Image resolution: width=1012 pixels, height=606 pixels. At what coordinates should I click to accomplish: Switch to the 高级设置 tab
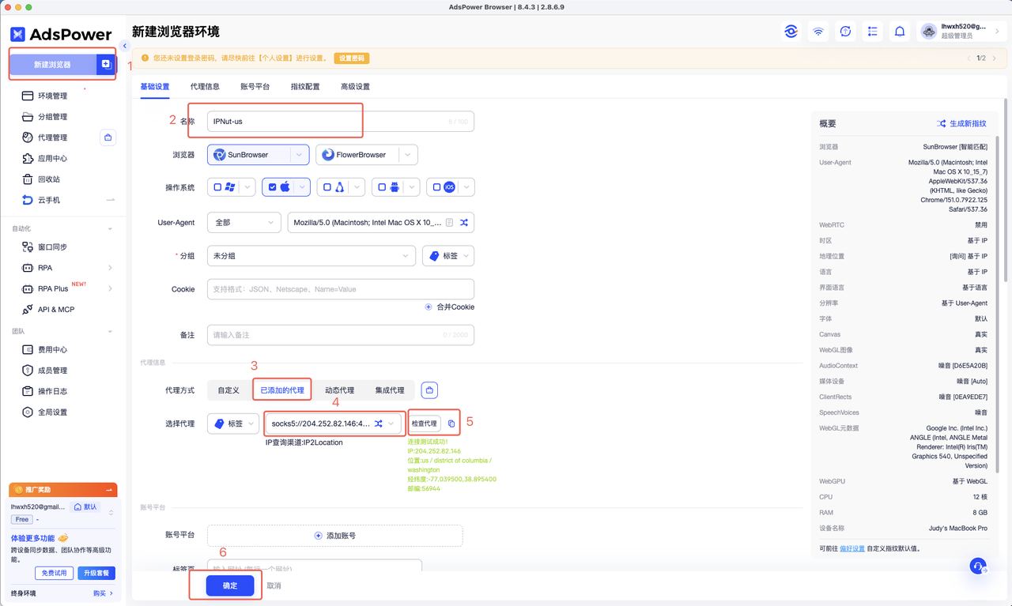(x=355, y=87)
